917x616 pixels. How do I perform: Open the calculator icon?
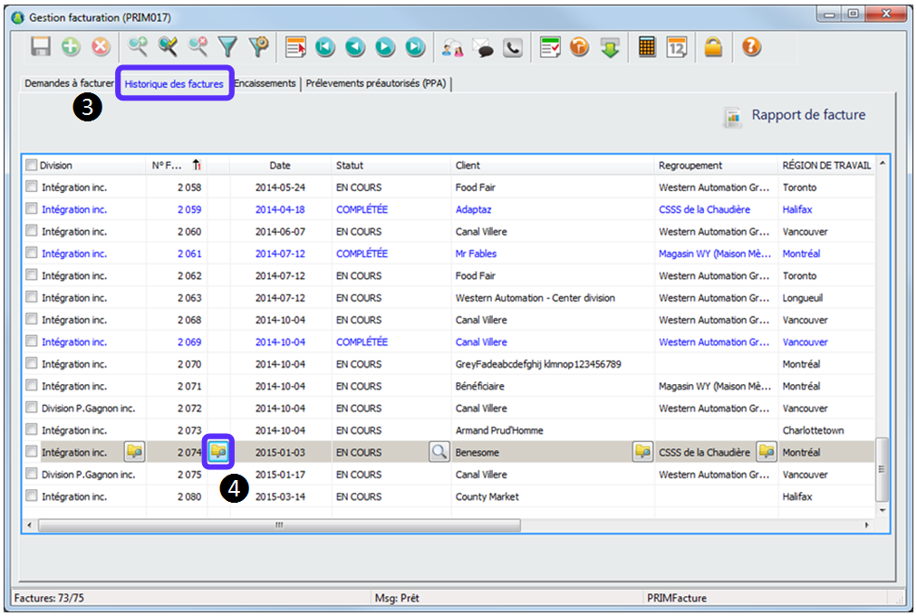point(646,47)
